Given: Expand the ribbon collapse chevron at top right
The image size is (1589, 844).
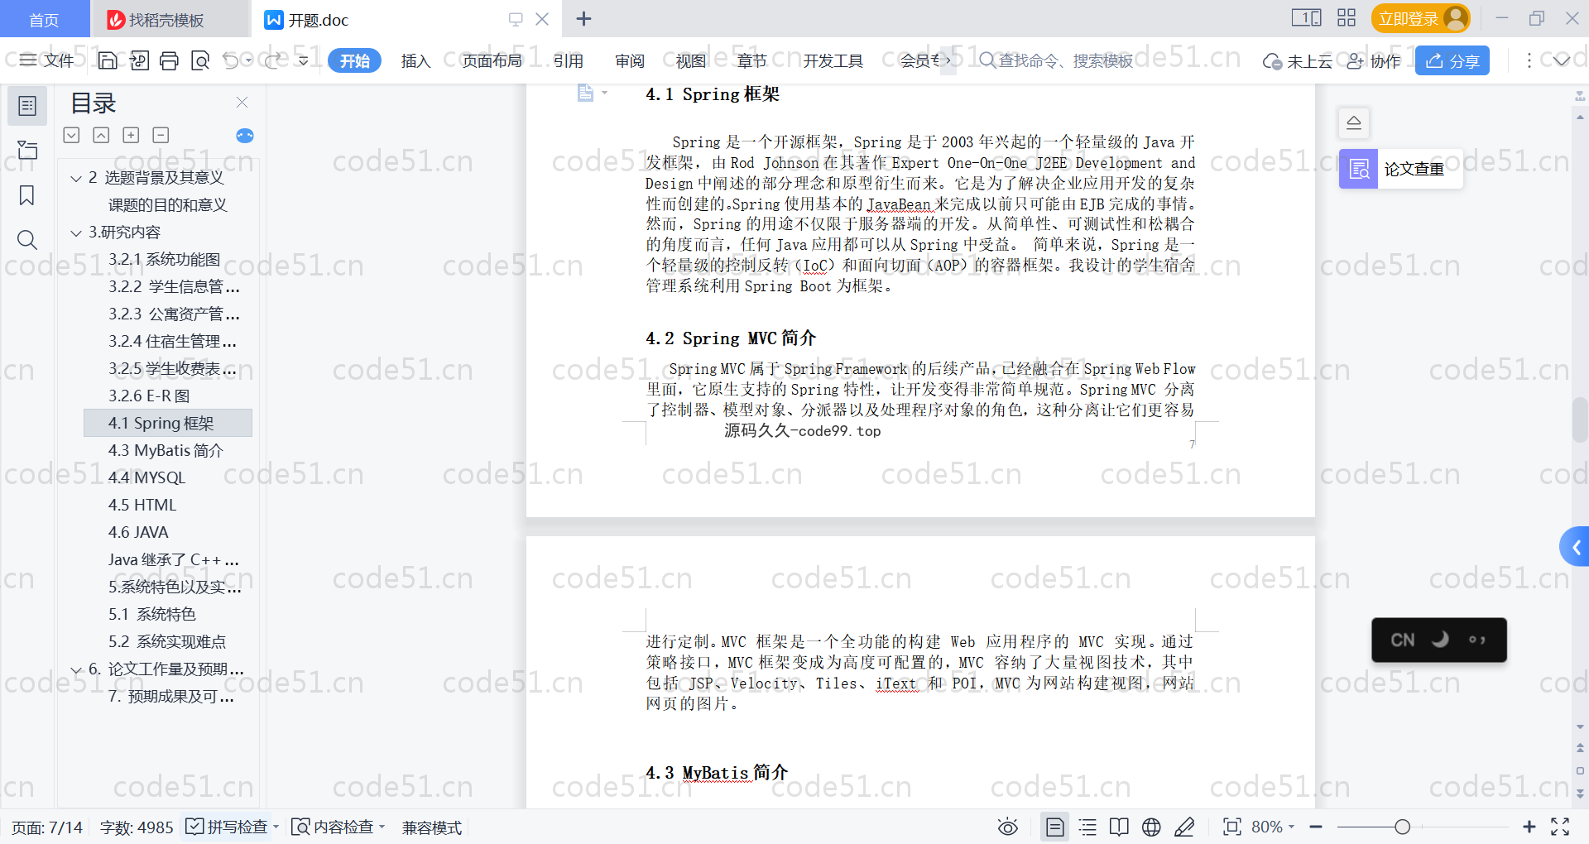Looking at the screenshot, I should click(1562, 60).
